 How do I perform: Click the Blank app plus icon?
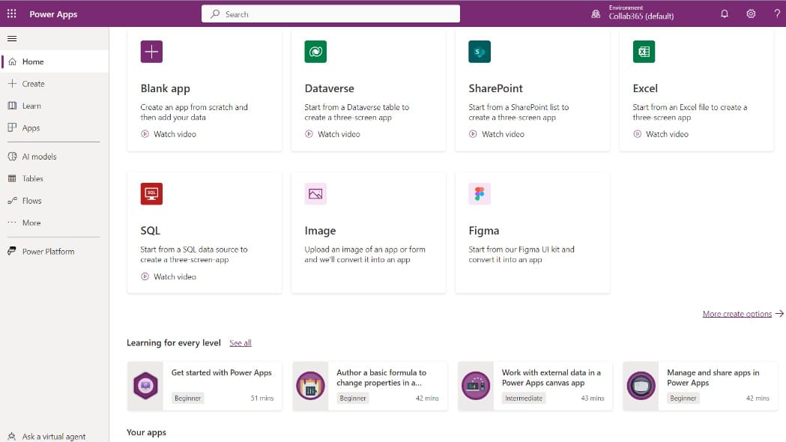(x=151, y=52)
